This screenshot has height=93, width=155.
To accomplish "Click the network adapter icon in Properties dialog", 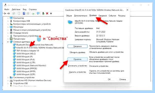I will (x=70, y=22).
